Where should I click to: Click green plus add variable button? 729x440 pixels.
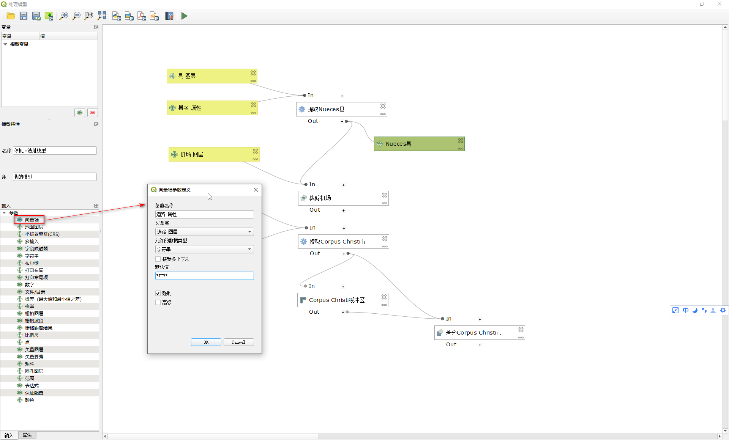click(80, 113)
